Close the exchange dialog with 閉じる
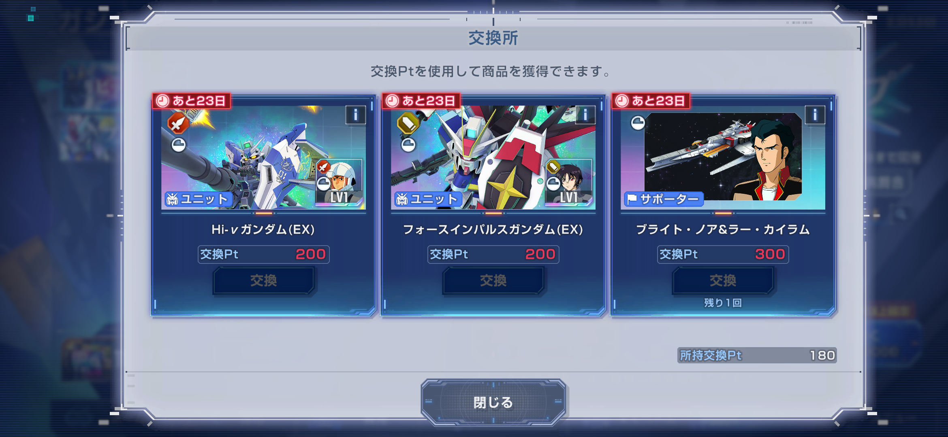The width and height of the screenshot is (948, 437). point(493,402)
